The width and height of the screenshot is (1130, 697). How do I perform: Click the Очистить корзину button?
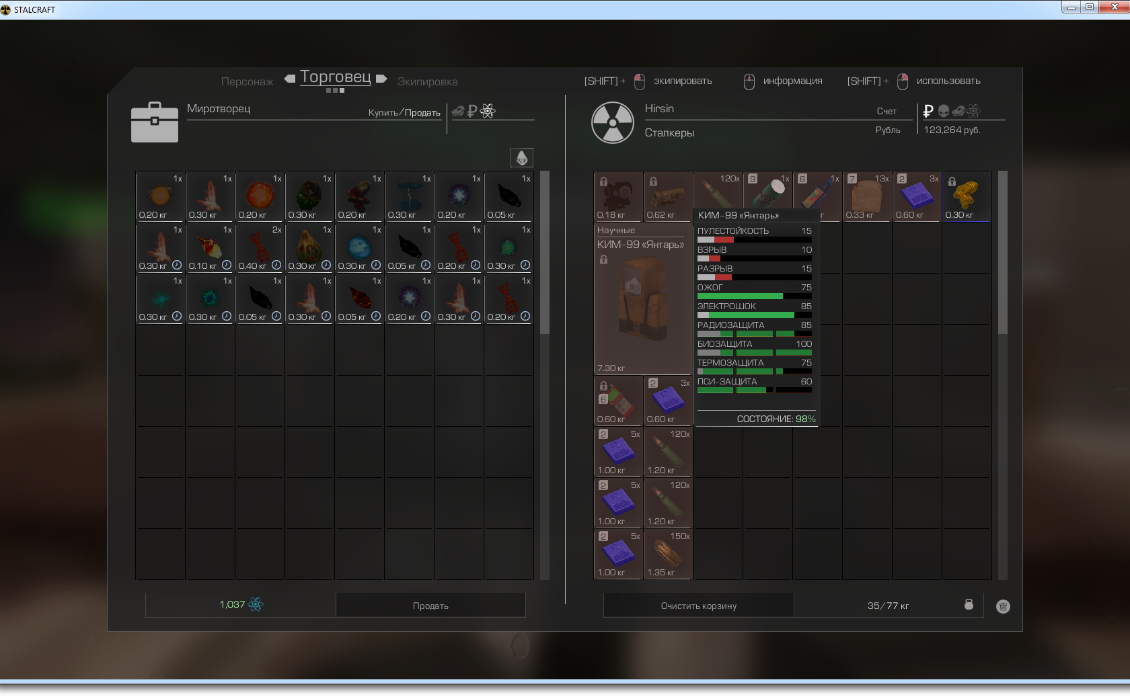point(698,606)
